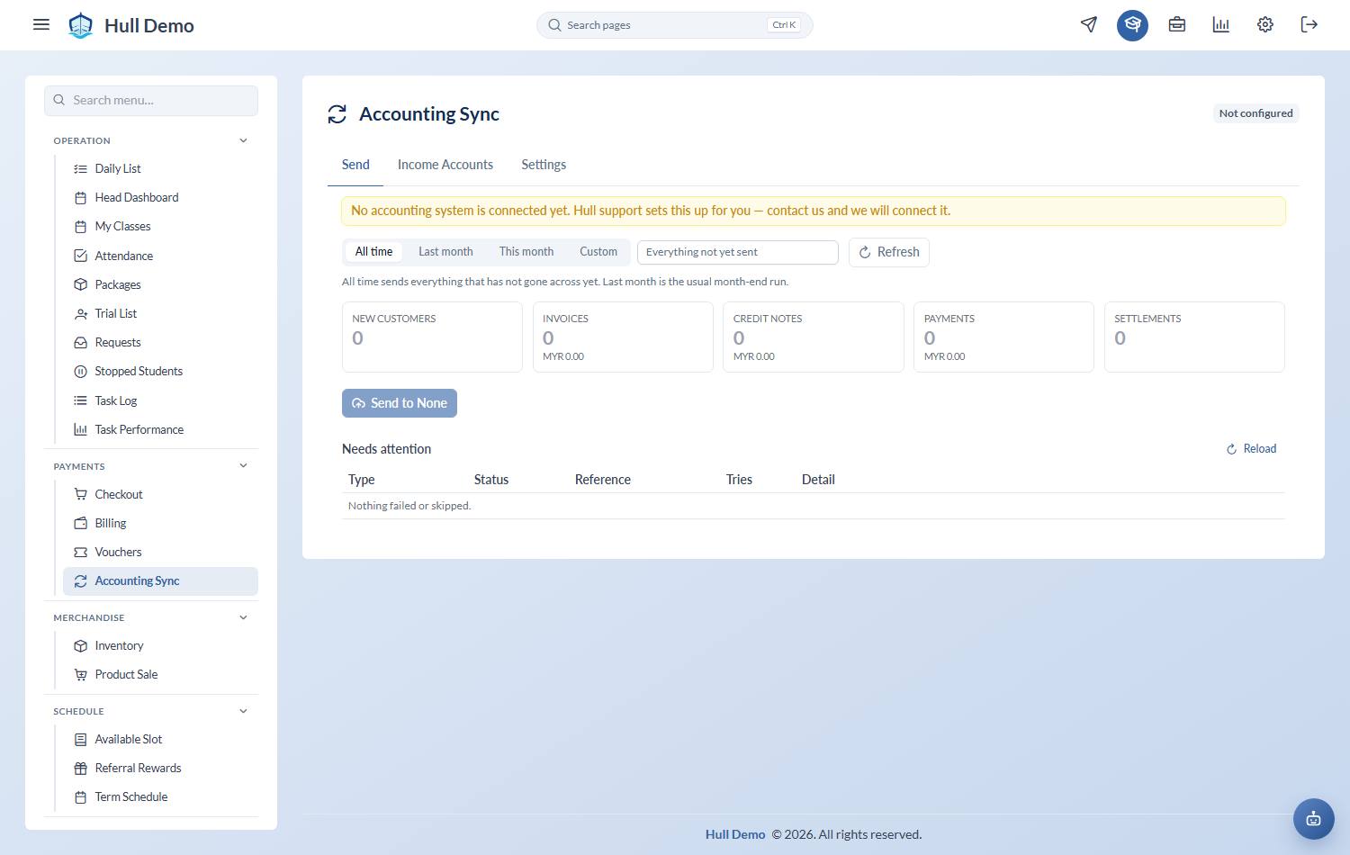
Task: Click the Vouchers ticket icon
Action: pyautogui.click(x=80, y=552)
